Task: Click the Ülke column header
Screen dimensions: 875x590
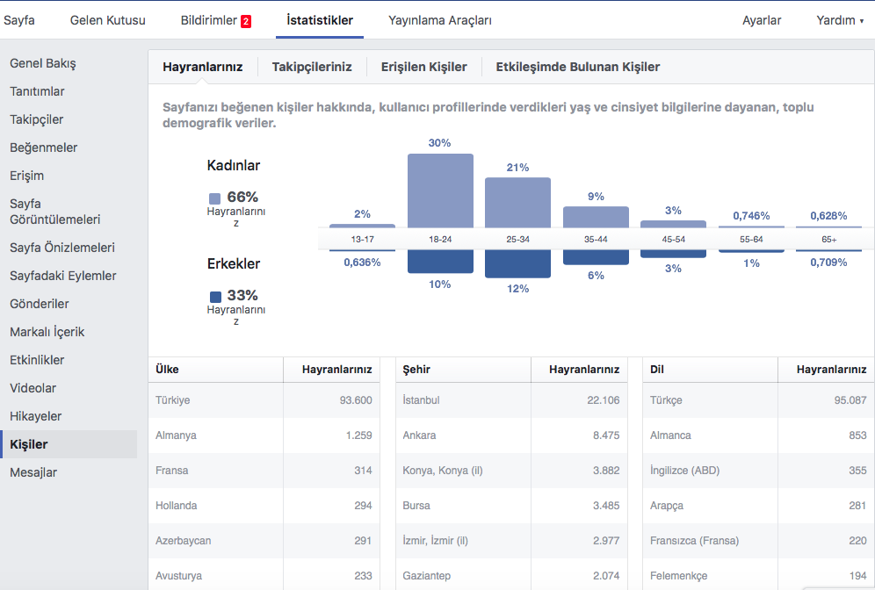Action: click(216, 369)
